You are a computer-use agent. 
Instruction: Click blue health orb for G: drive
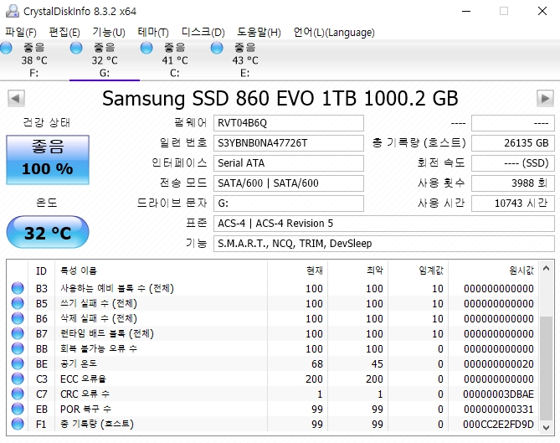coord(76,48)
